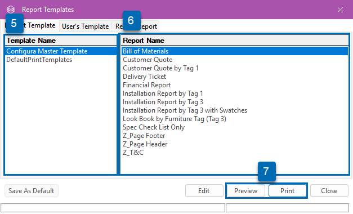Choose Customer Quote by Tag 1
Screen dimensions: 353x214
[x=235, y=68]
